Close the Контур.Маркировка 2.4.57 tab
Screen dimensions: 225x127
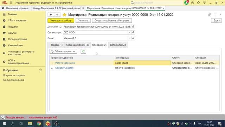point(83,8)
